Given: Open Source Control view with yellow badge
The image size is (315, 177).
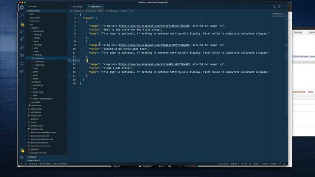Looking at the screenshot, I should pos(22,24).
